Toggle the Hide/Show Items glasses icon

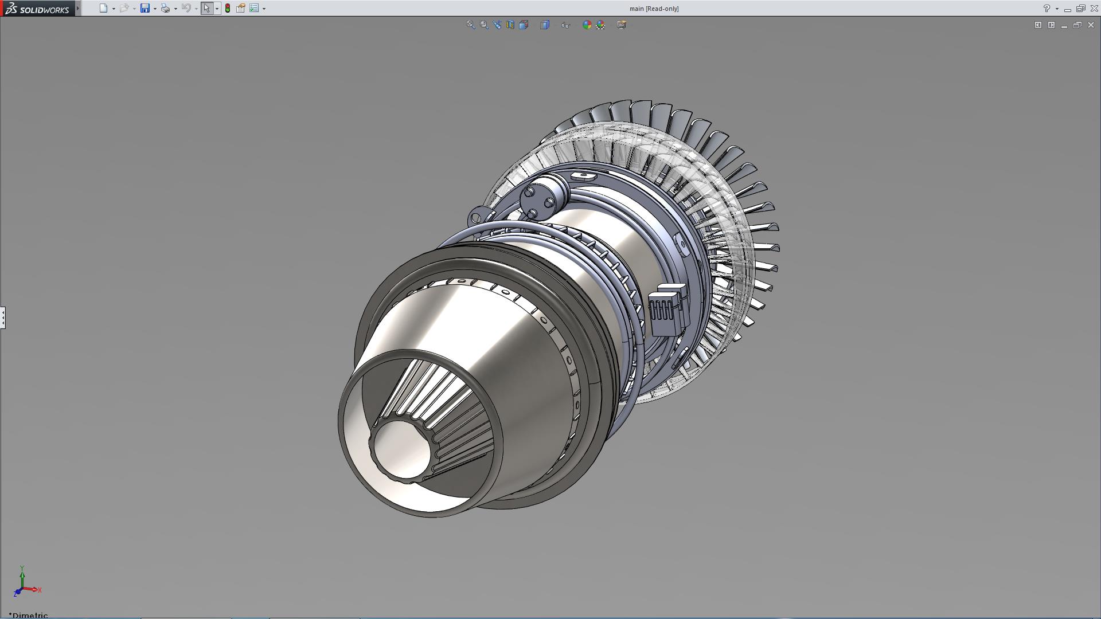point(565,25)
